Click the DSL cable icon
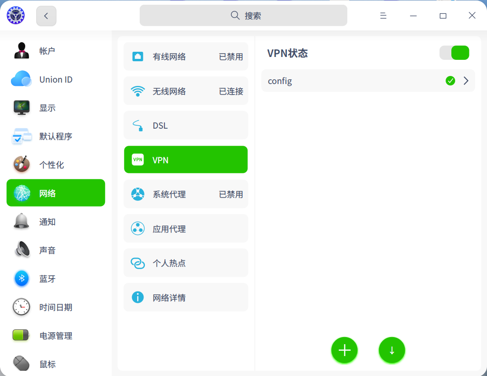487x376 pixels. (x=138, y=126)
